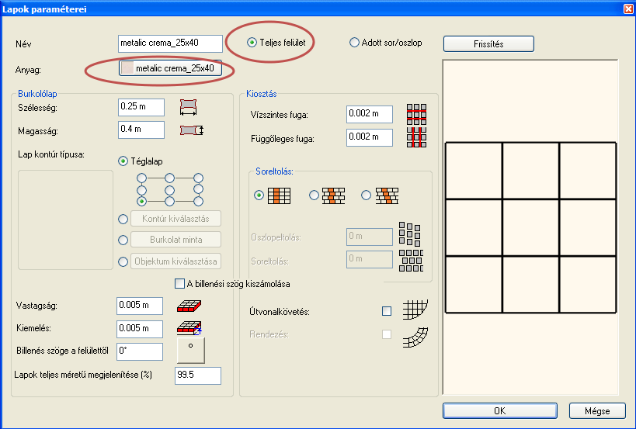636x429 pixels.
Task: Click the curved arrangement icon next to Rendezés
Action: point(415,337)
